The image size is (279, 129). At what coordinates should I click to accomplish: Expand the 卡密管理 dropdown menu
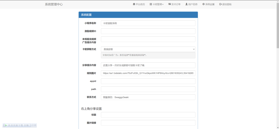pyautogui.click(x=157, y=4)
